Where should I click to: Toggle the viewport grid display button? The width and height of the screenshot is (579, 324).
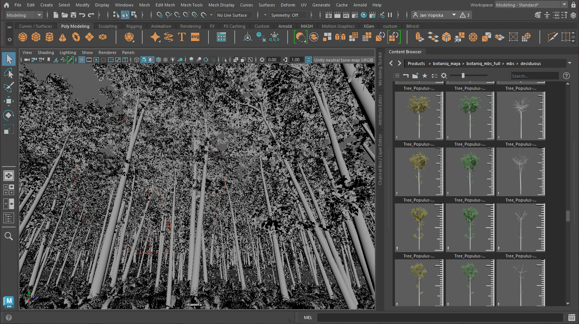click(82, 60)
